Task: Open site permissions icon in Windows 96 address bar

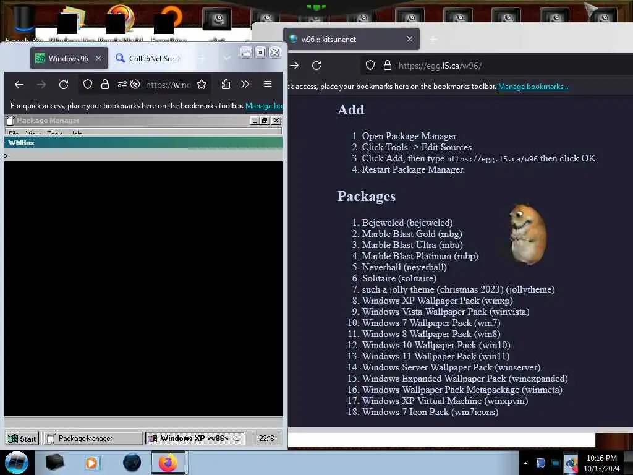Action: pyautogui.click(x=122, y=84)
